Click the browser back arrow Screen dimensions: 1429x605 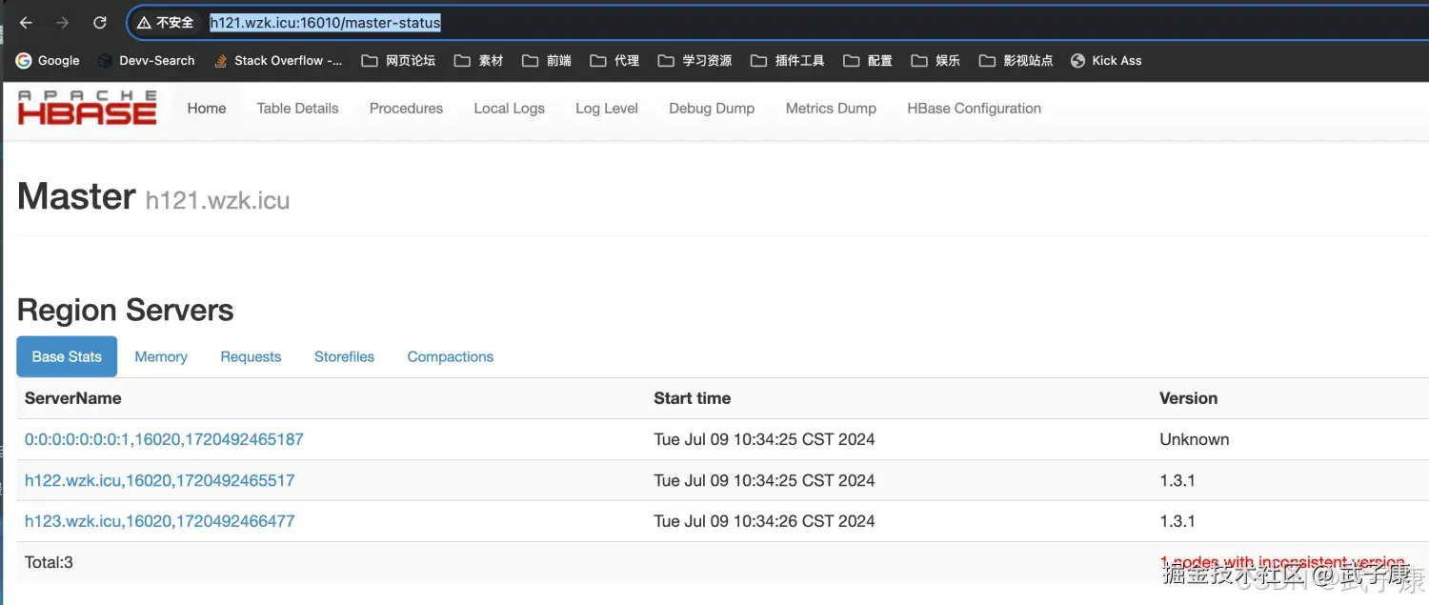point(26,22)
